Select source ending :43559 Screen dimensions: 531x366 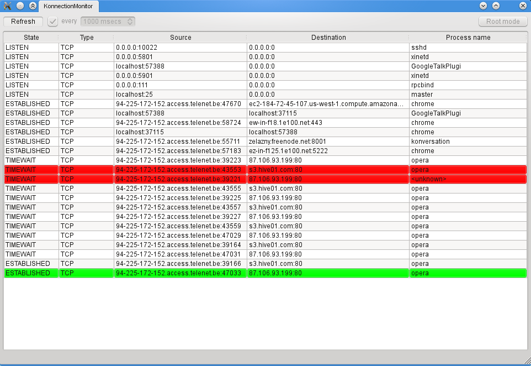pos(180,226)
